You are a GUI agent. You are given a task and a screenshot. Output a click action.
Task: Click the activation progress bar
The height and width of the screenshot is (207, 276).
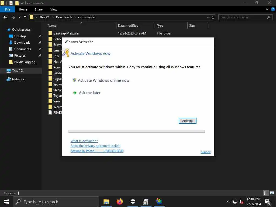click(136, 131)
